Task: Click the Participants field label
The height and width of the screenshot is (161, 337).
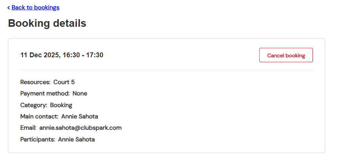Action: (38, 140)
